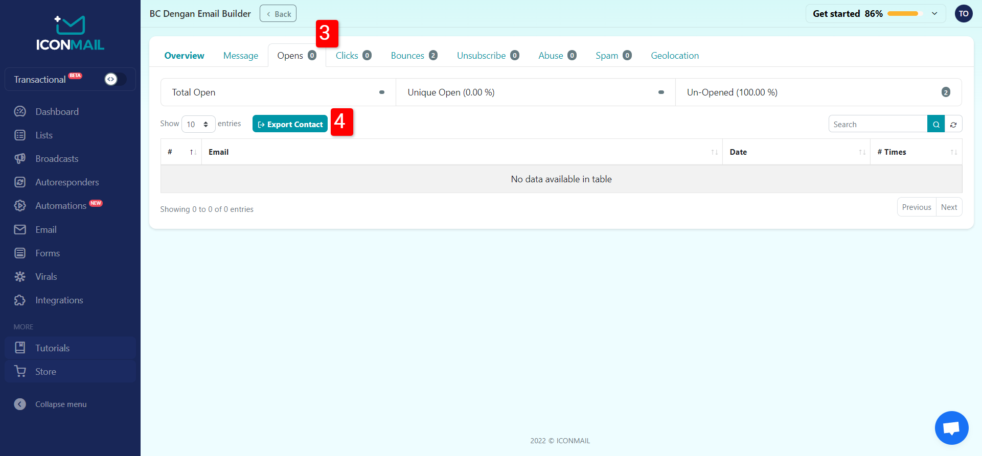Open the TO user avatar menu
The height and width of the screenshot is (456, 982).
pyautogui.click(x=963, y=14)
